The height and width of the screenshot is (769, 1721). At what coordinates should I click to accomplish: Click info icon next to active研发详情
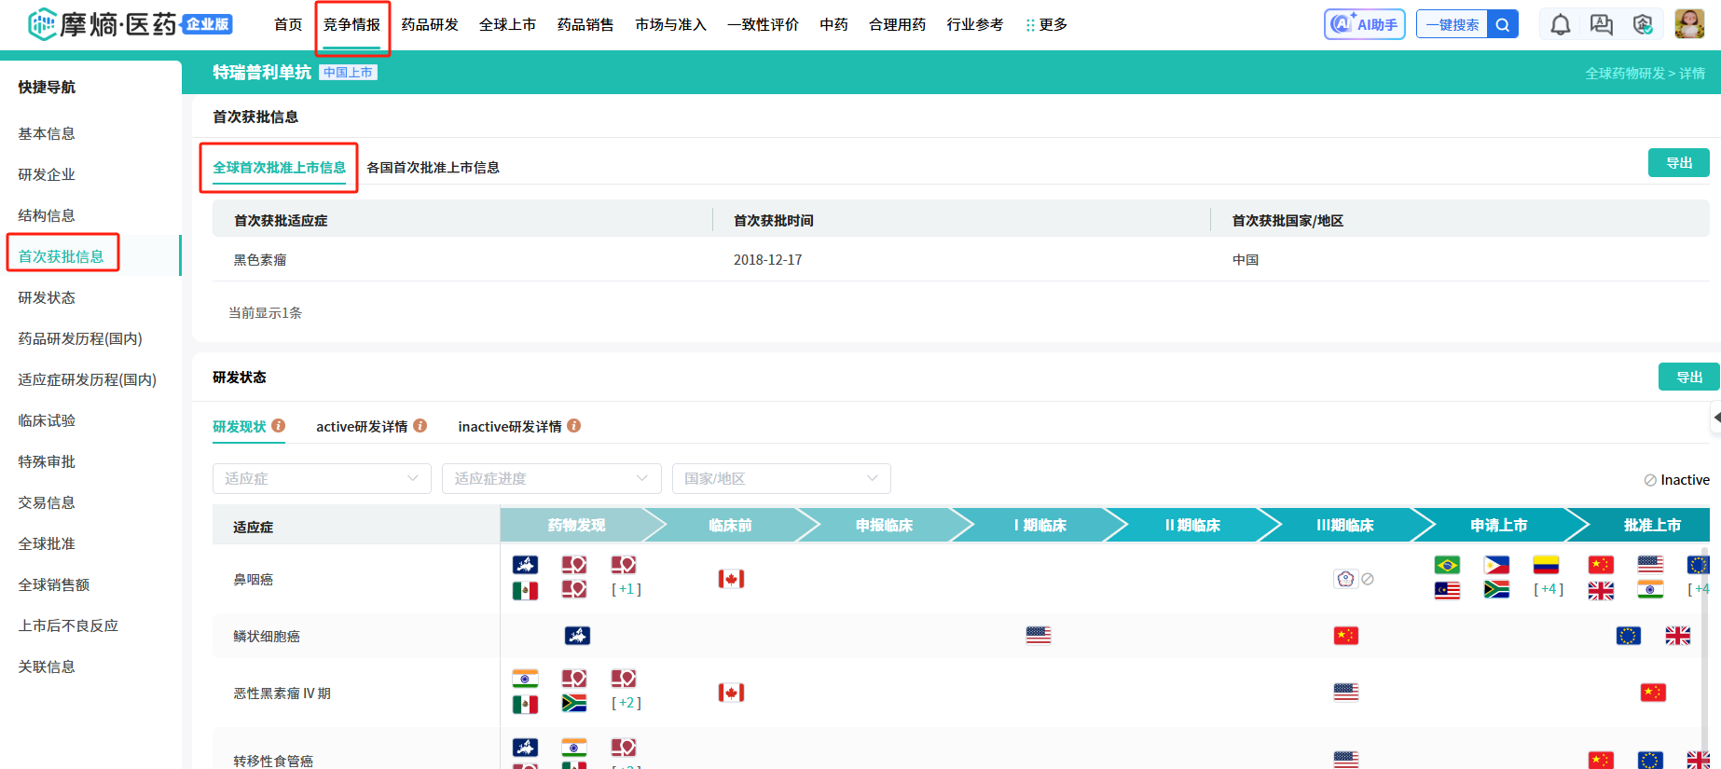tap(420, 426)
